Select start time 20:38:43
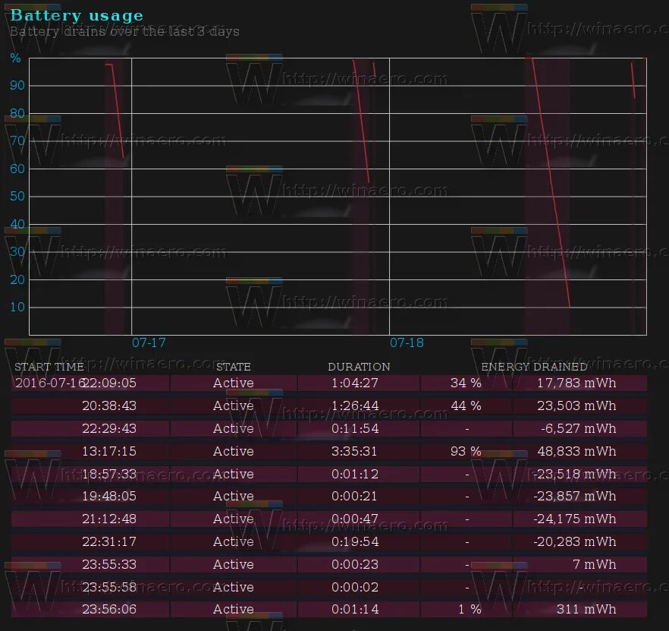 (x=109, y=405)
